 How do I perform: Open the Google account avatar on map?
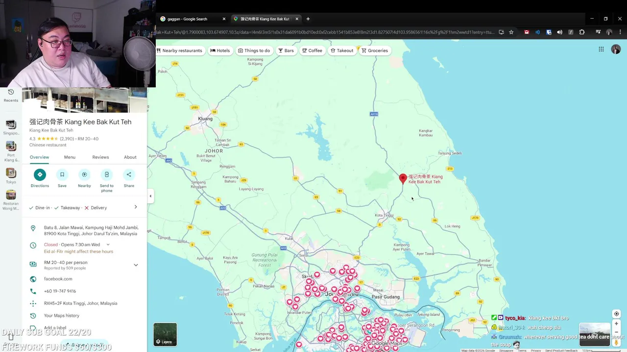coord(616,49)
